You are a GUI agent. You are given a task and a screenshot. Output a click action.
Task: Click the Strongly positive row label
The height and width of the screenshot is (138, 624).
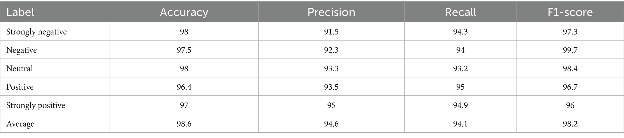36,105
